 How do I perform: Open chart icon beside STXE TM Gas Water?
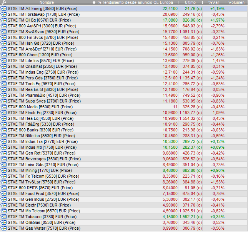(x=3, y=229)
